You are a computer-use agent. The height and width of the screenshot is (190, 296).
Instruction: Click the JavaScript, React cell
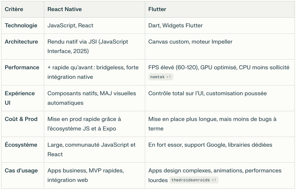(x=70, y=25)
